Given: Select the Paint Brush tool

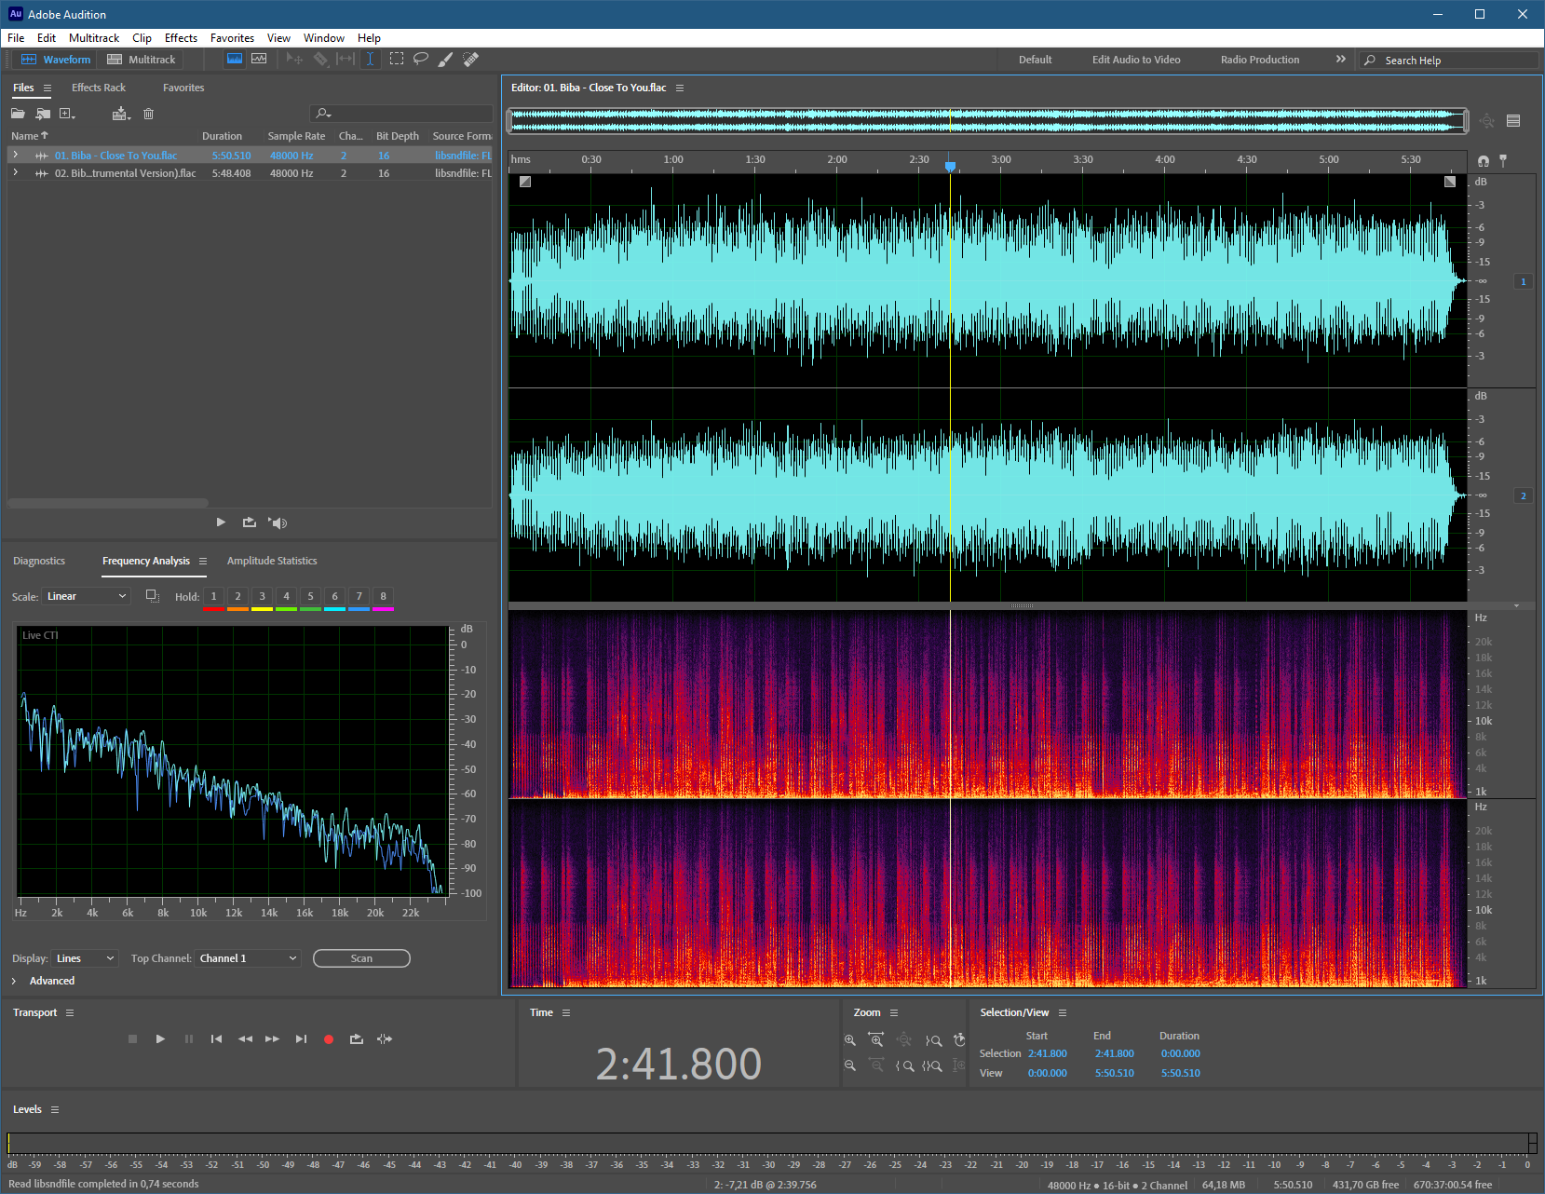Looking at the screenshot, I should [446, 59].
